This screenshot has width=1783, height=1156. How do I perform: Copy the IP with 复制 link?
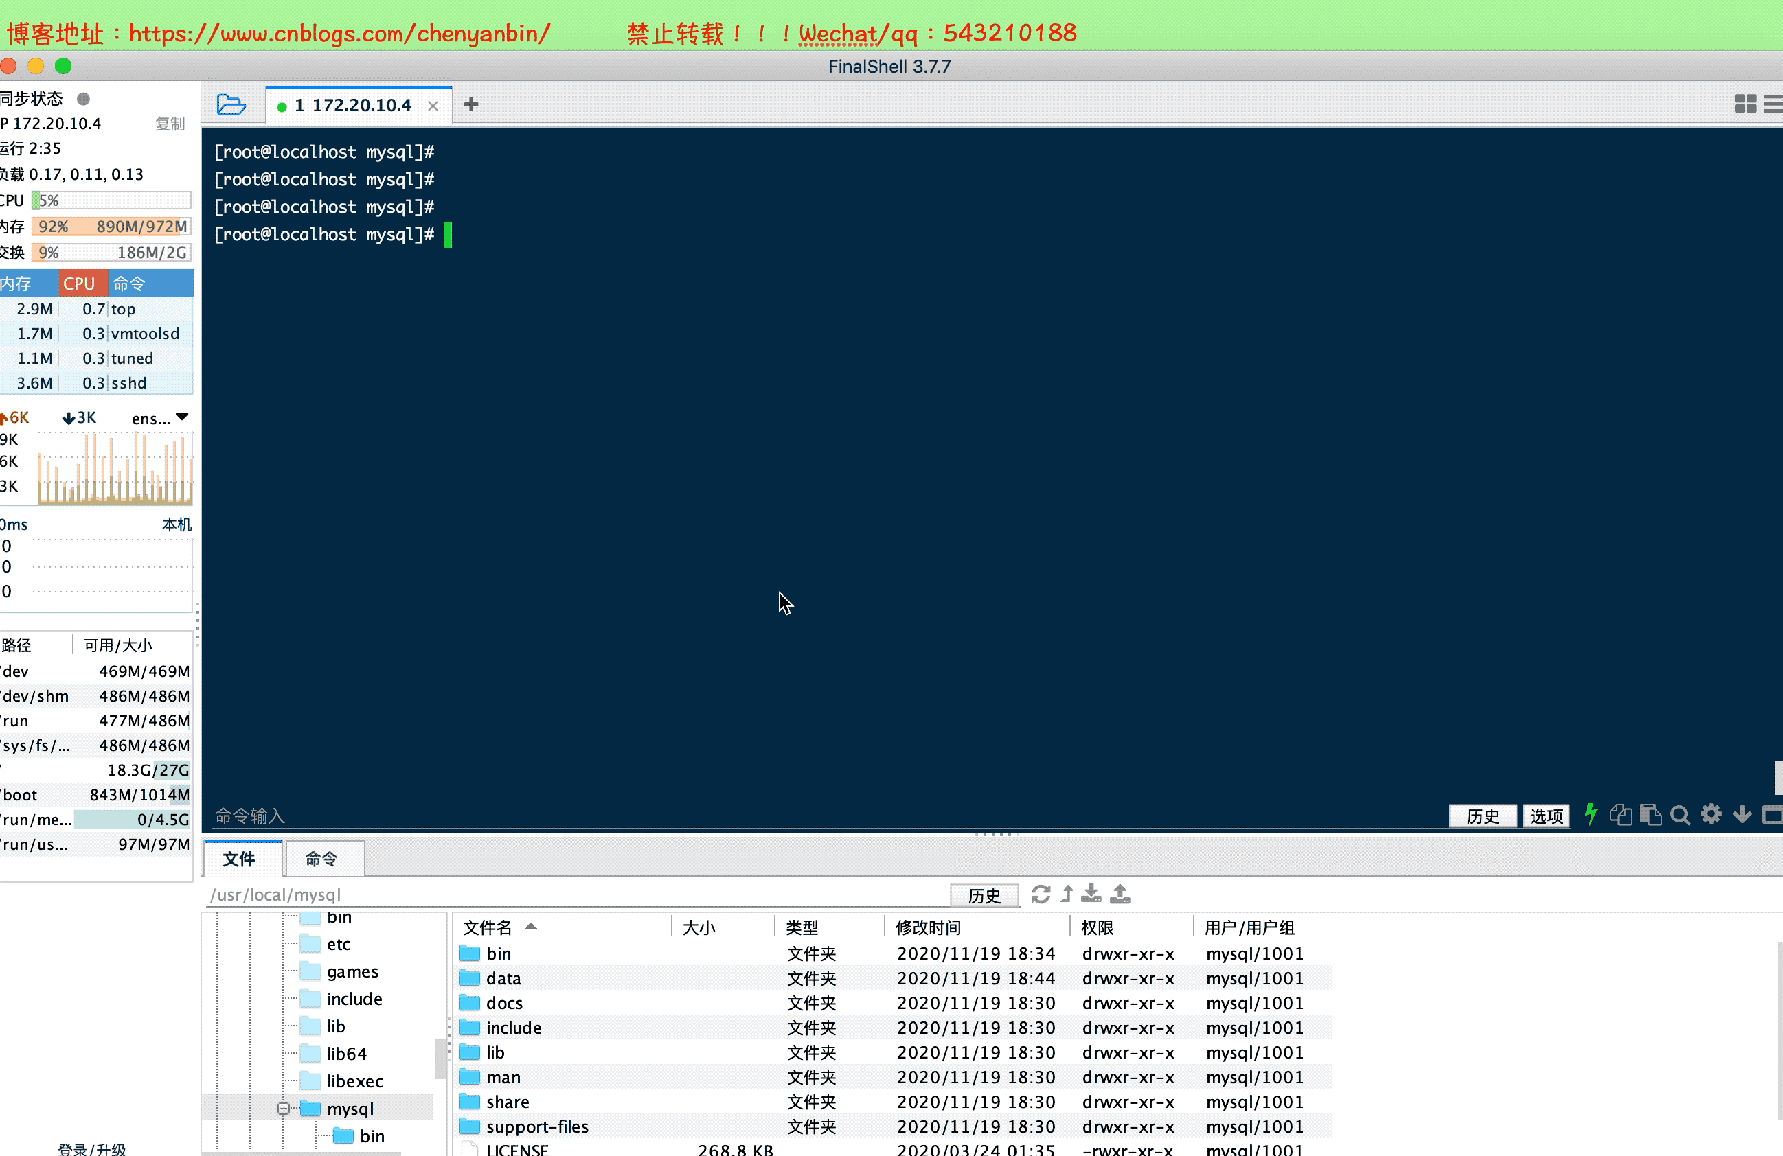tap(170, 124)
